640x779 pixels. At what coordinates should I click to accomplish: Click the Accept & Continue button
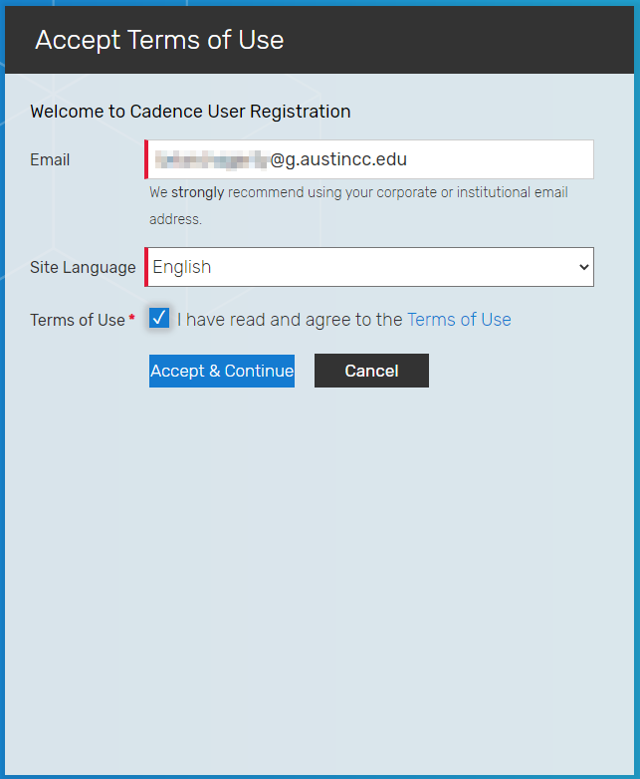coord(222,371)
